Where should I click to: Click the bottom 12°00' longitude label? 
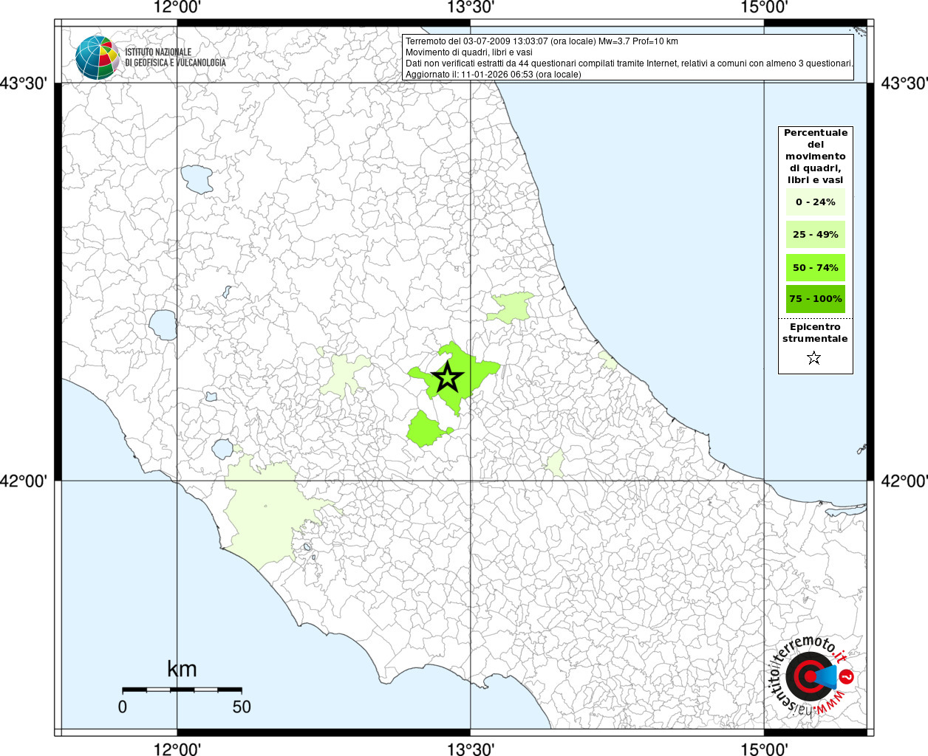(177, 749)
